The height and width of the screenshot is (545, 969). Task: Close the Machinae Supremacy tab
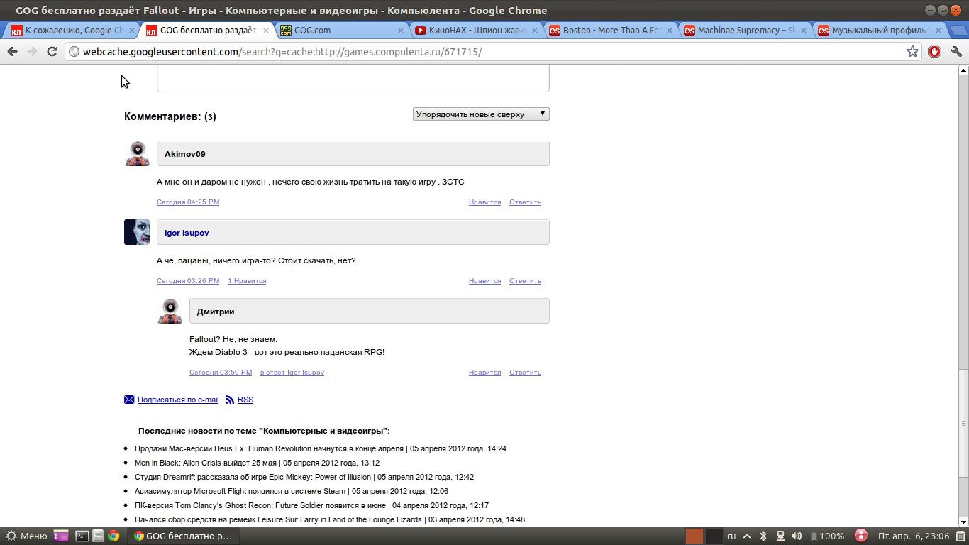(x=803, y=31)
